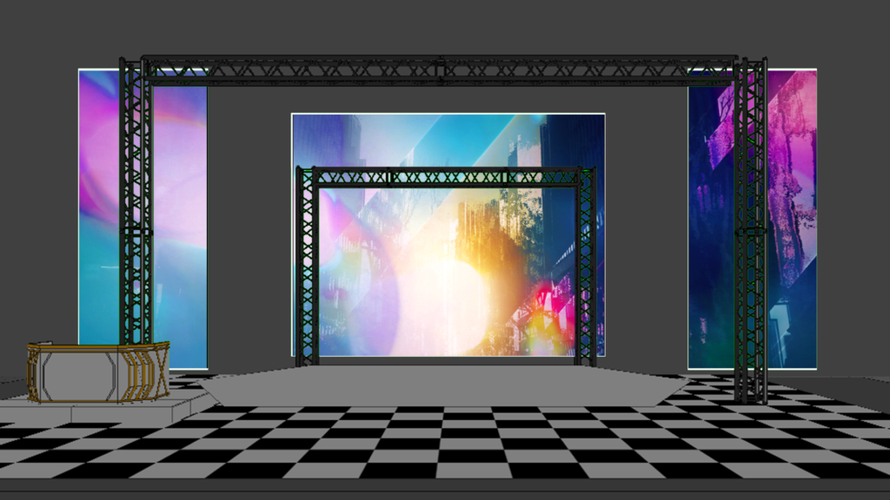Click the clamp midway up left truss tower
Image resolution: width=890 pixels, height=500 pixels.
(136, 232)
